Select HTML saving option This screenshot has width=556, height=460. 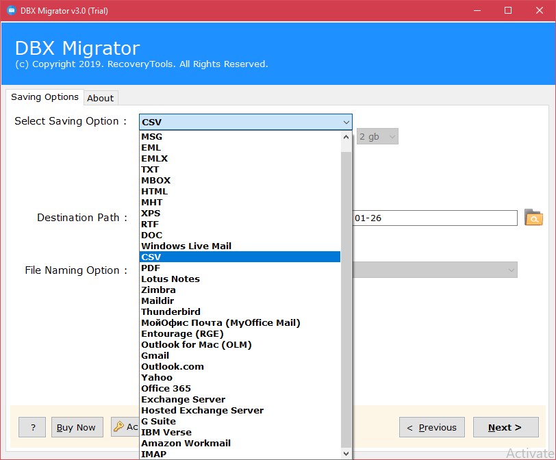[240, 192]
